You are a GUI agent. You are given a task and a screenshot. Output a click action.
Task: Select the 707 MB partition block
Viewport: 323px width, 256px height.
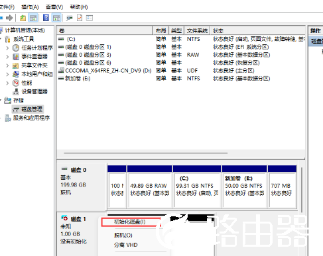pyautogui.click(x=282, y=187)
